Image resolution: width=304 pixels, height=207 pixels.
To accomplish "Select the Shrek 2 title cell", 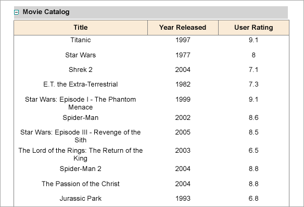I will [81, 70].
